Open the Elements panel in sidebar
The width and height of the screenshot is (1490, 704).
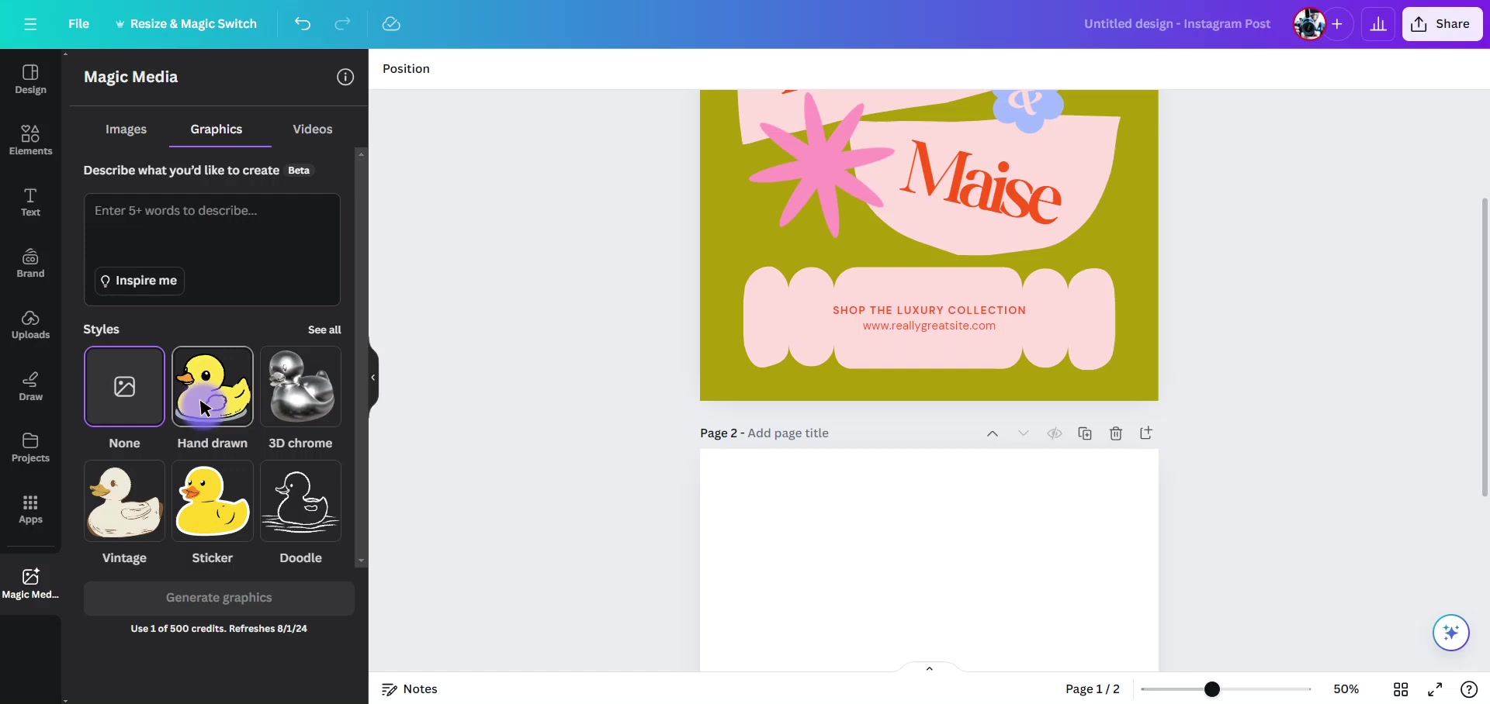pos(30,140)
